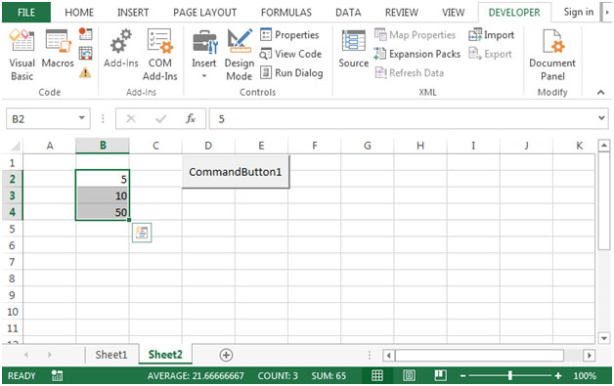Image resolution: width=614 pixels, height=386 pixels.
Task: Switch to Page Layout view
Action: click(x=409, y=376)
